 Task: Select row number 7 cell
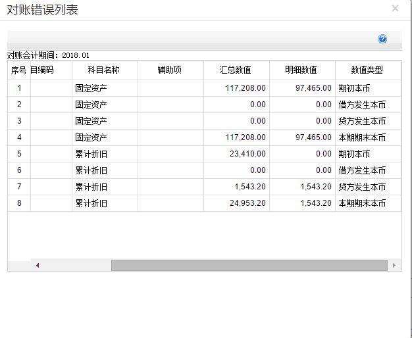(x=19, y=187)
